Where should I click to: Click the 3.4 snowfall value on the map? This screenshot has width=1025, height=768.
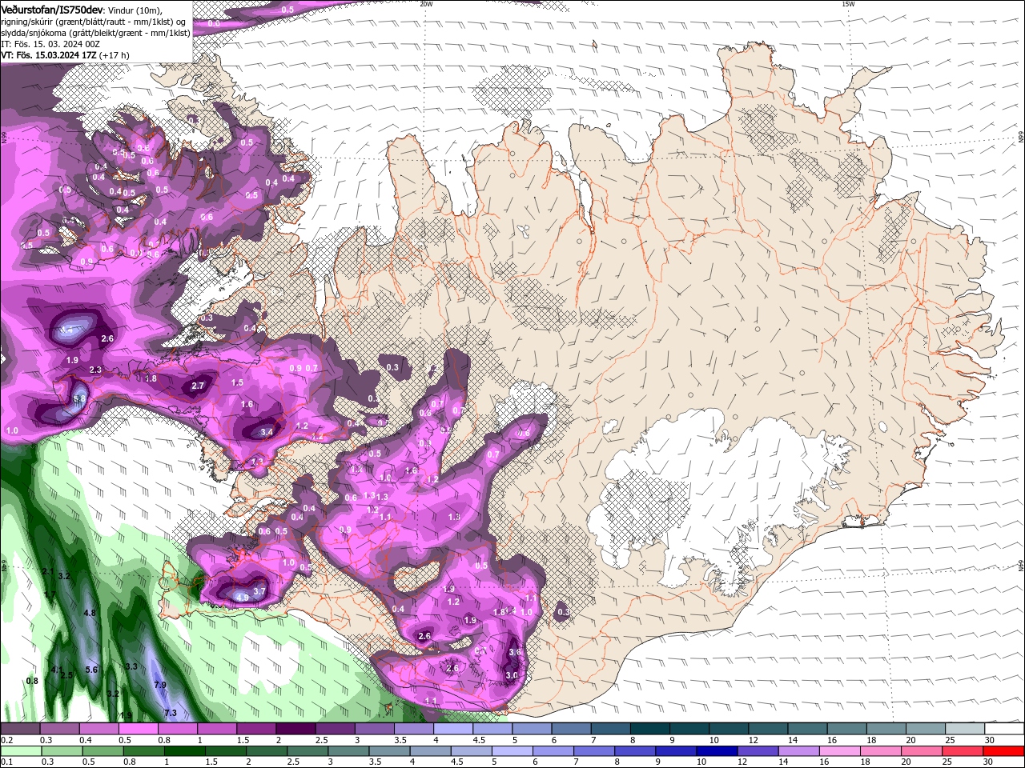click(x=267, y=432)
